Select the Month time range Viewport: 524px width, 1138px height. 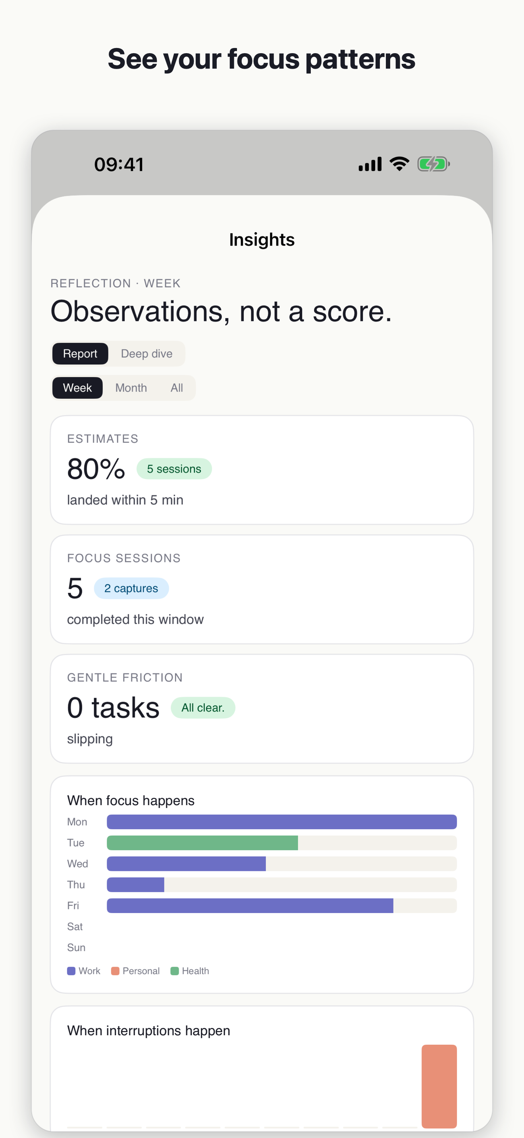tap(131, 387)
